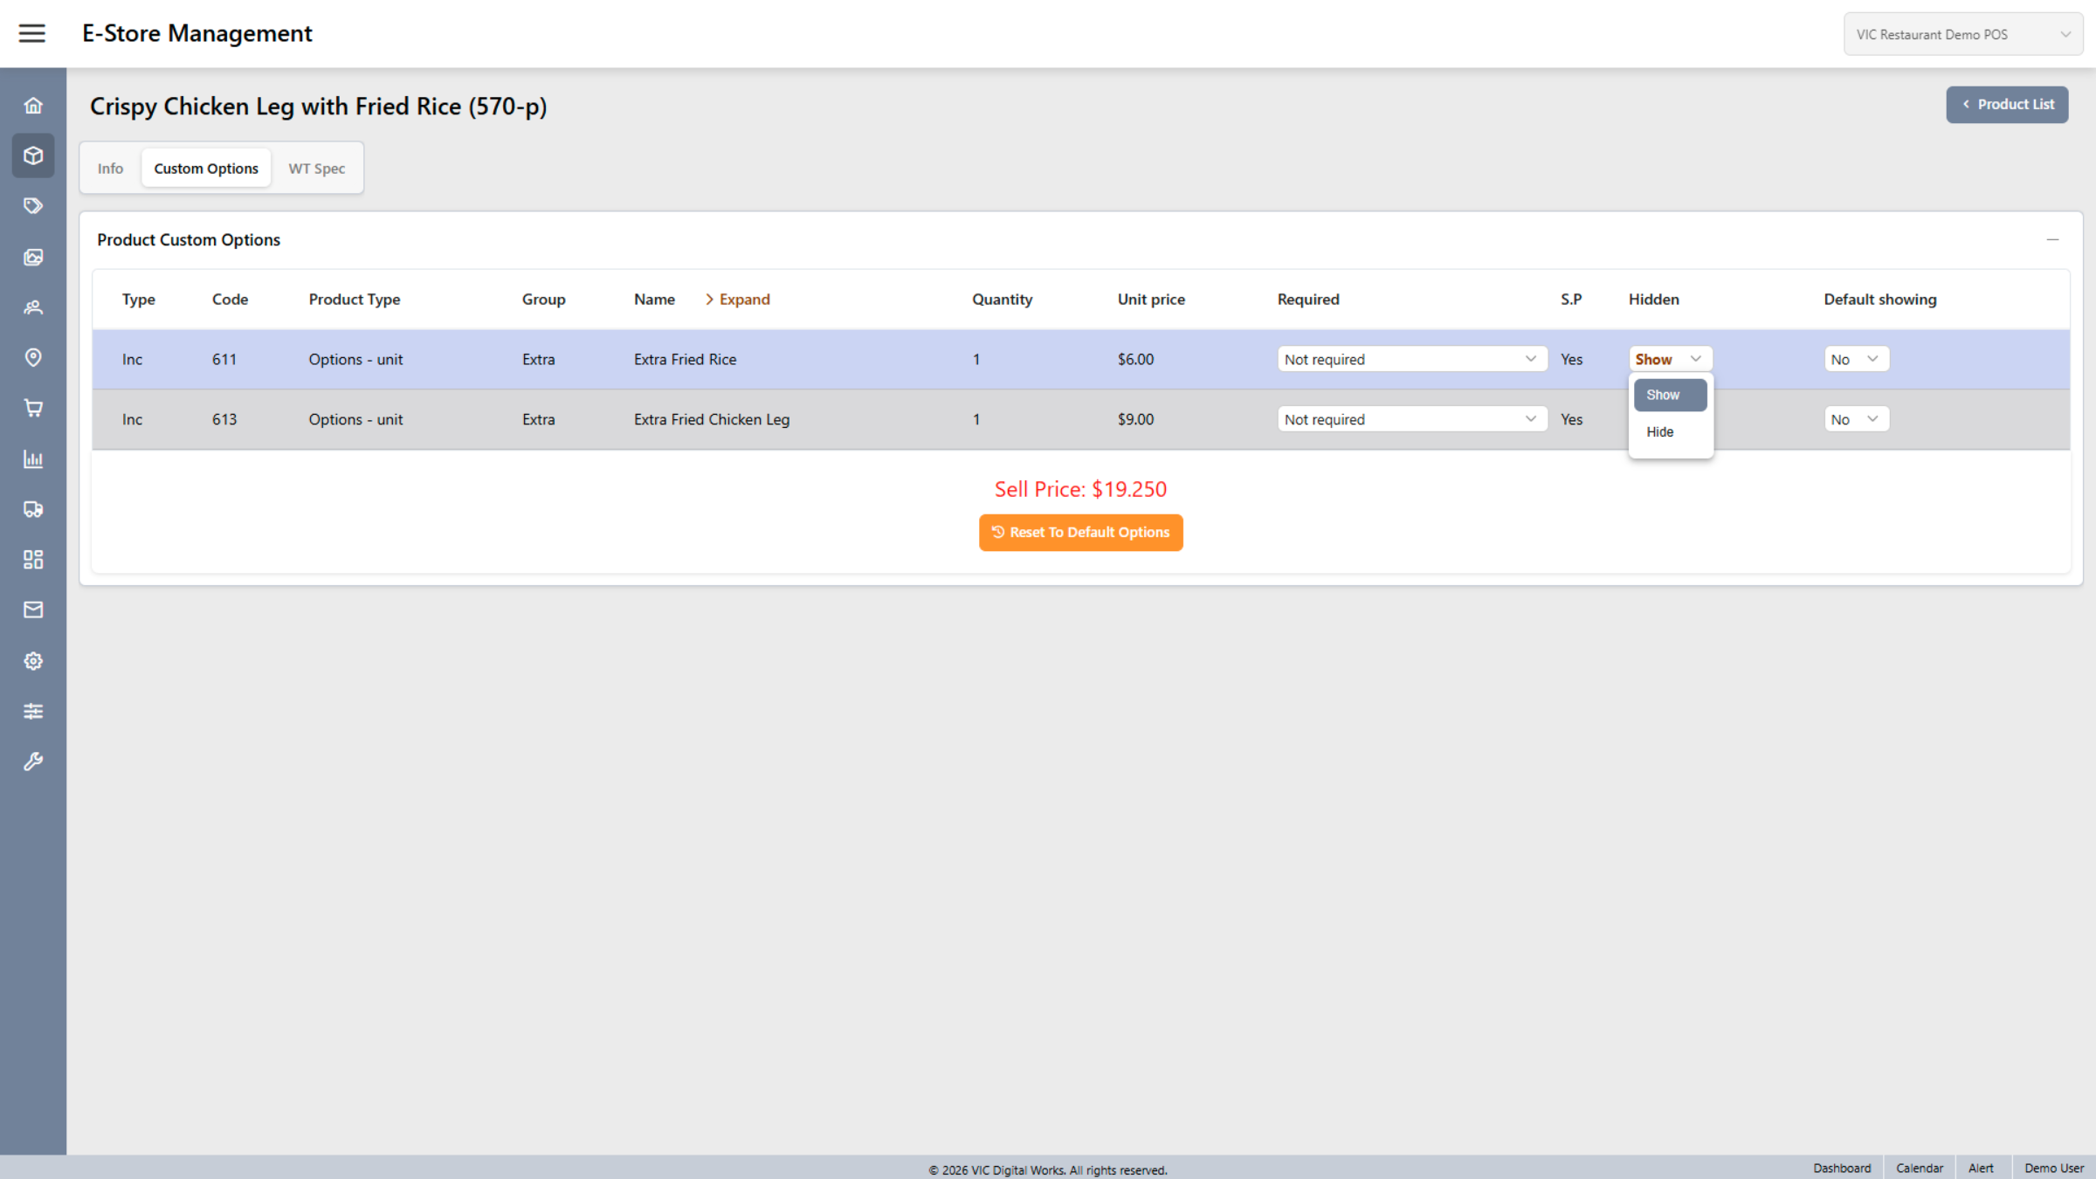Keep Show selected in Hidden dropdown
This screenshot has height=1179, width=2096.
pyautogui.click(x=1661, y=394)
